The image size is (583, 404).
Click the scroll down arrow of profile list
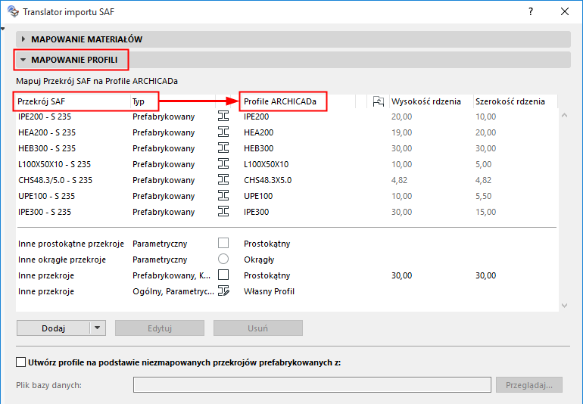click(x=564, y=306)
